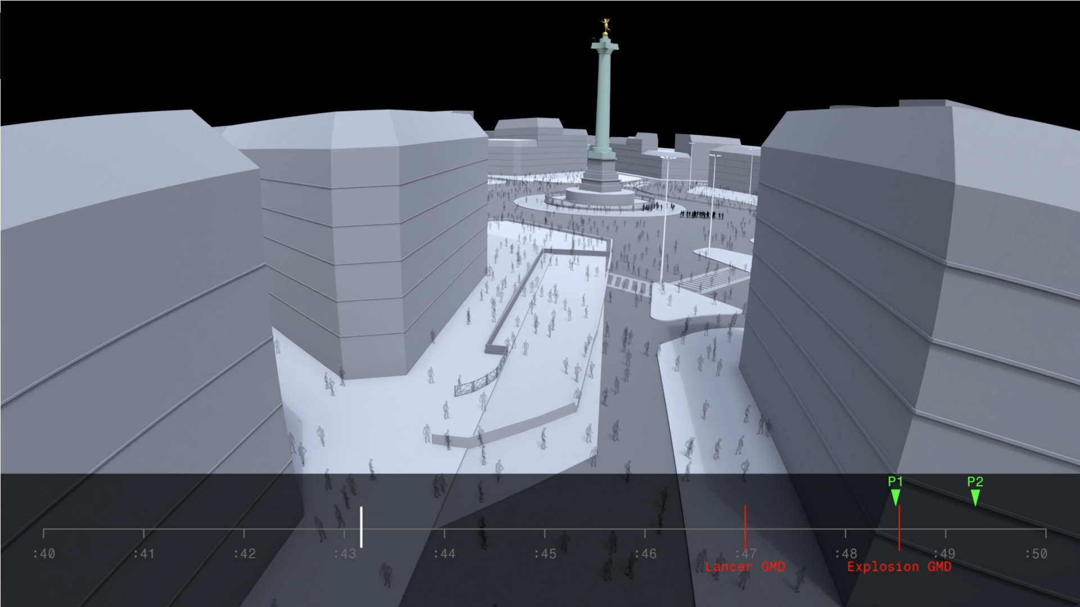Screen dimensions: 1080x607
Task: Select the green P2 triangle marker
Action: click(x=975, y=498)
